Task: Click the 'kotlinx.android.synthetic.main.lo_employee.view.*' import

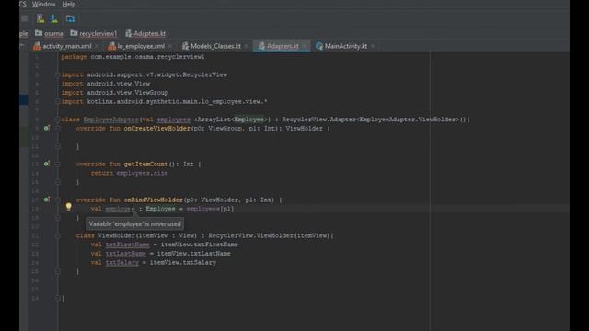Action: tap(177, 101)
